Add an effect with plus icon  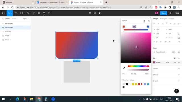point(179,75)
